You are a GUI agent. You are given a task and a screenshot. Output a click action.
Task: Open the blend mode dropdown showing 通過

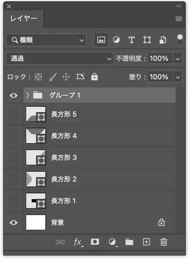60,58
